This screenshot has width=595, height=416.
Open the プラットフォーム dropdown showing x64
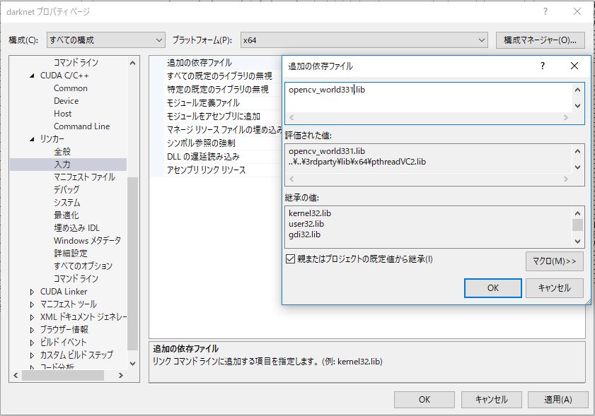pyautogui.click(x=364, y=40)
